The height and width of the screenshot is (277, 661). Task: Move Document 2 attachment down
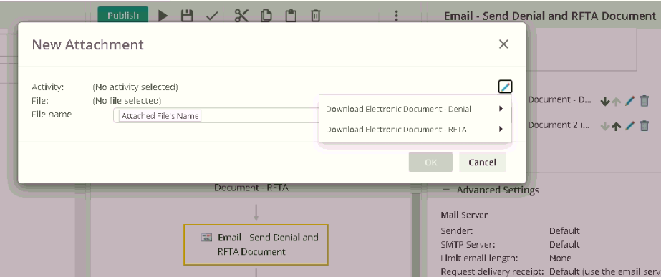[605, 126]
